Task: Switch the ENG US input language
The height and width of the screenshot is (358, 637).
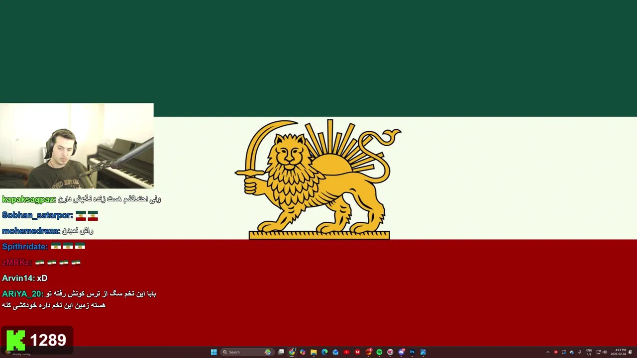Action: [589, 352]
